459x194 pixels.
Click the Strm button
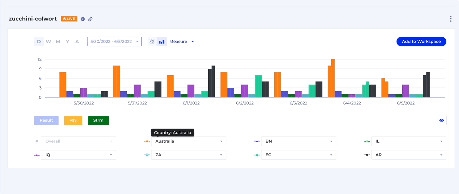coord(98,120)
